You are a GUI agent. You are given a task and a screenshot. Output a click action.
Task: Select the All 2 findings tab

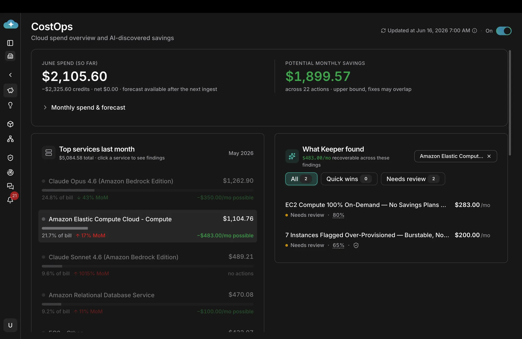click(x=301, y=179)
